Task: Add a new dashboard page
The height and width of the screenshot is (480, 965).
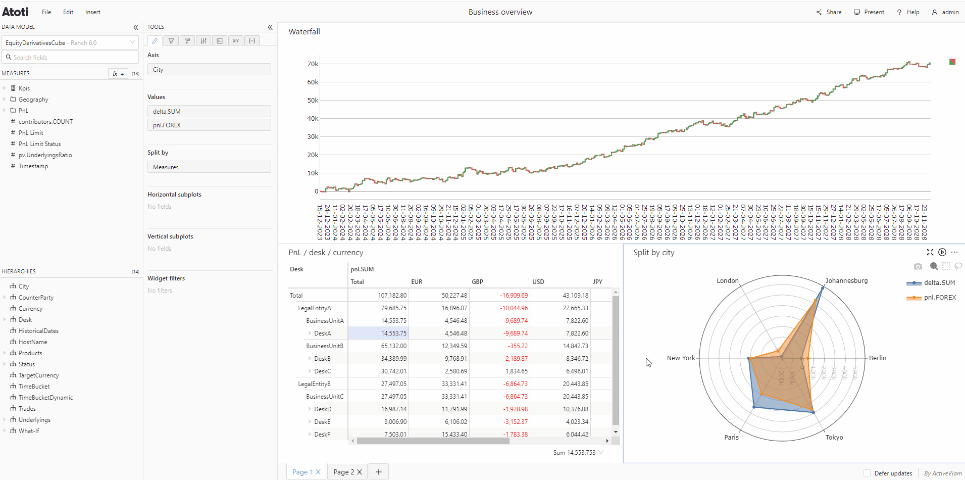Action: 379,472
